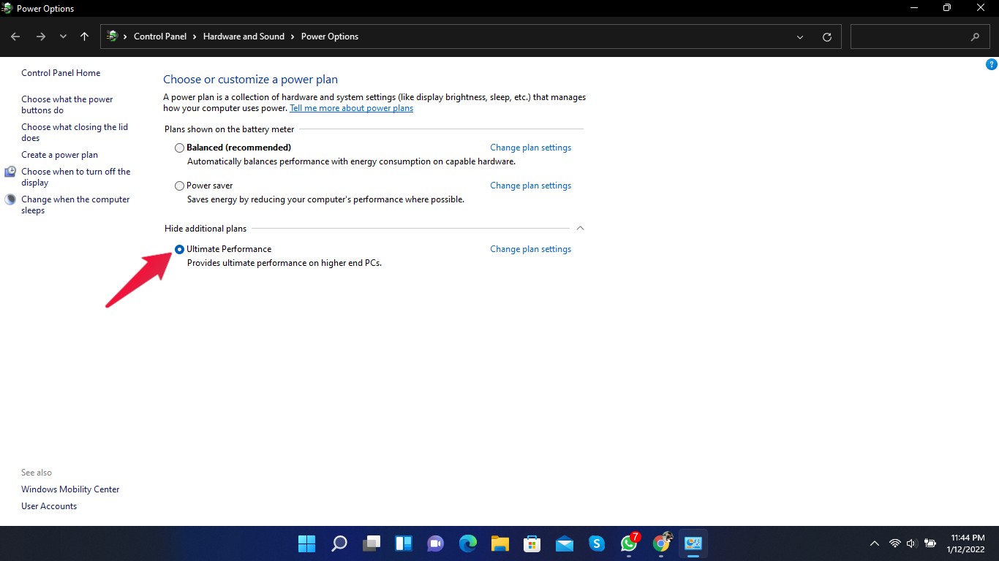Go up one folder level
999x561 pixels.
tap(85, 37)
